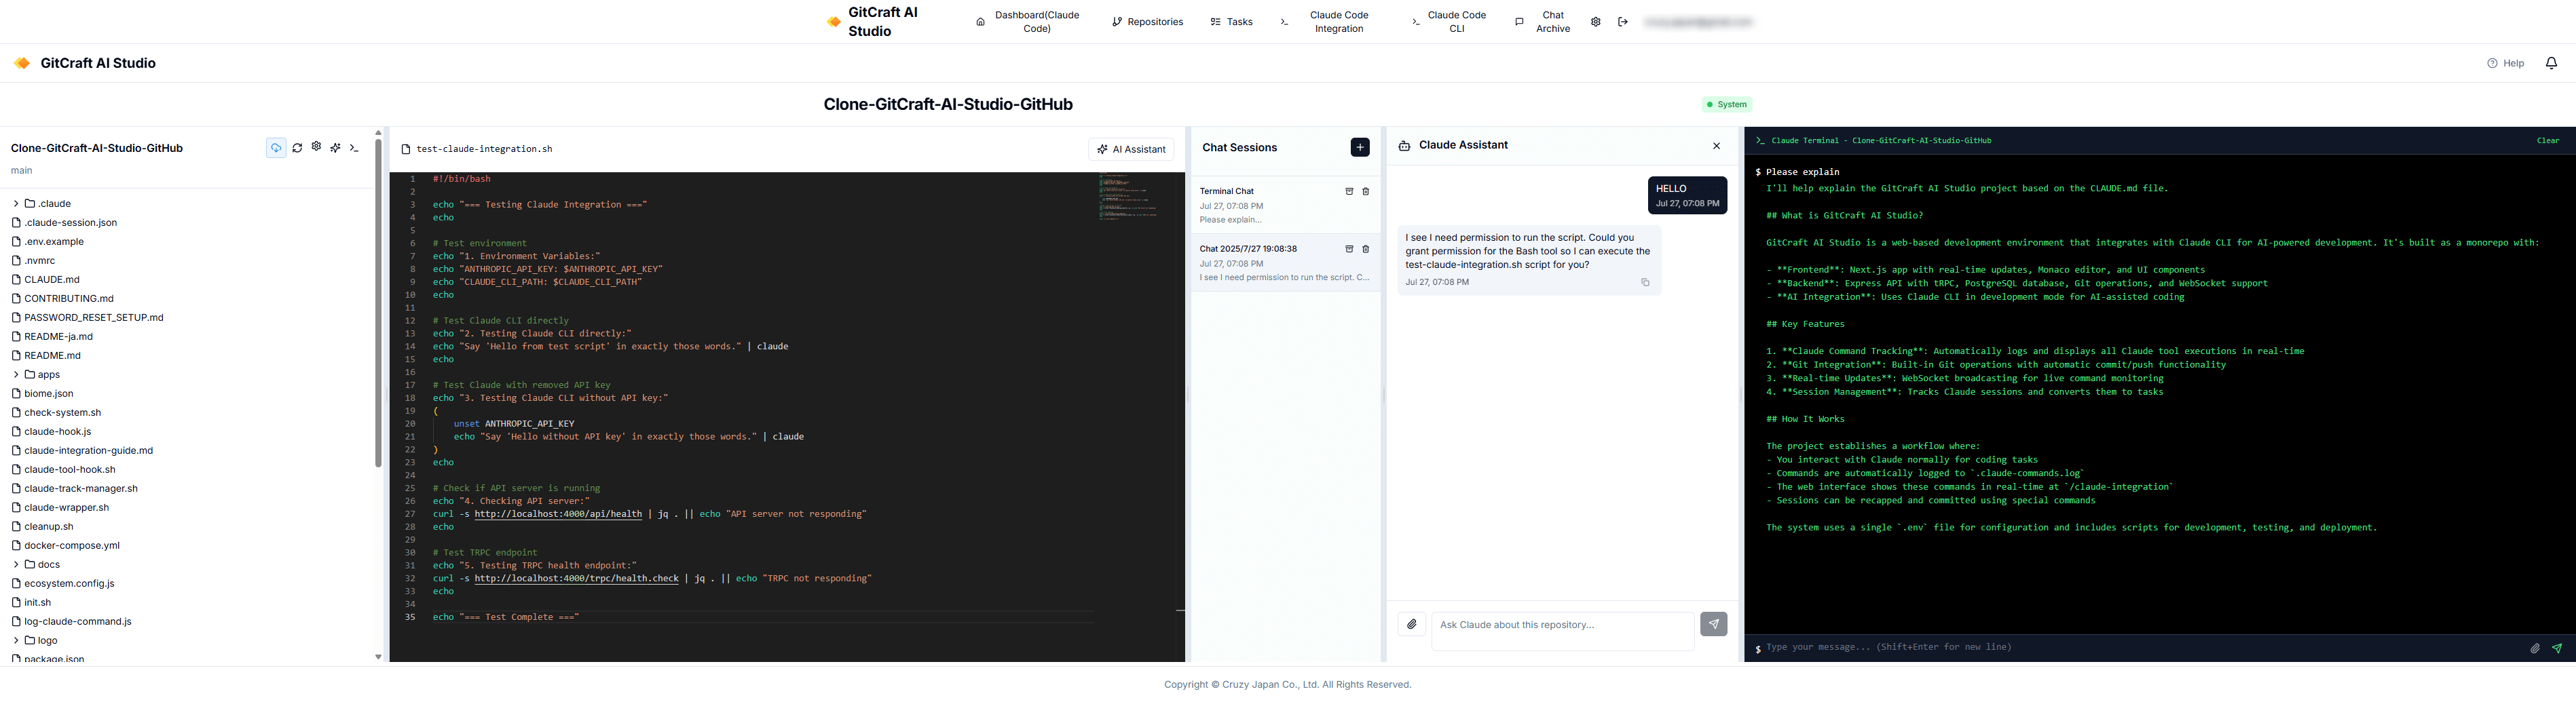Delete the Chat 2025/7/27 19:08:38 session
This screenshot has height=702, width=2576.
pyautogui.click(x=1365, y=249)
